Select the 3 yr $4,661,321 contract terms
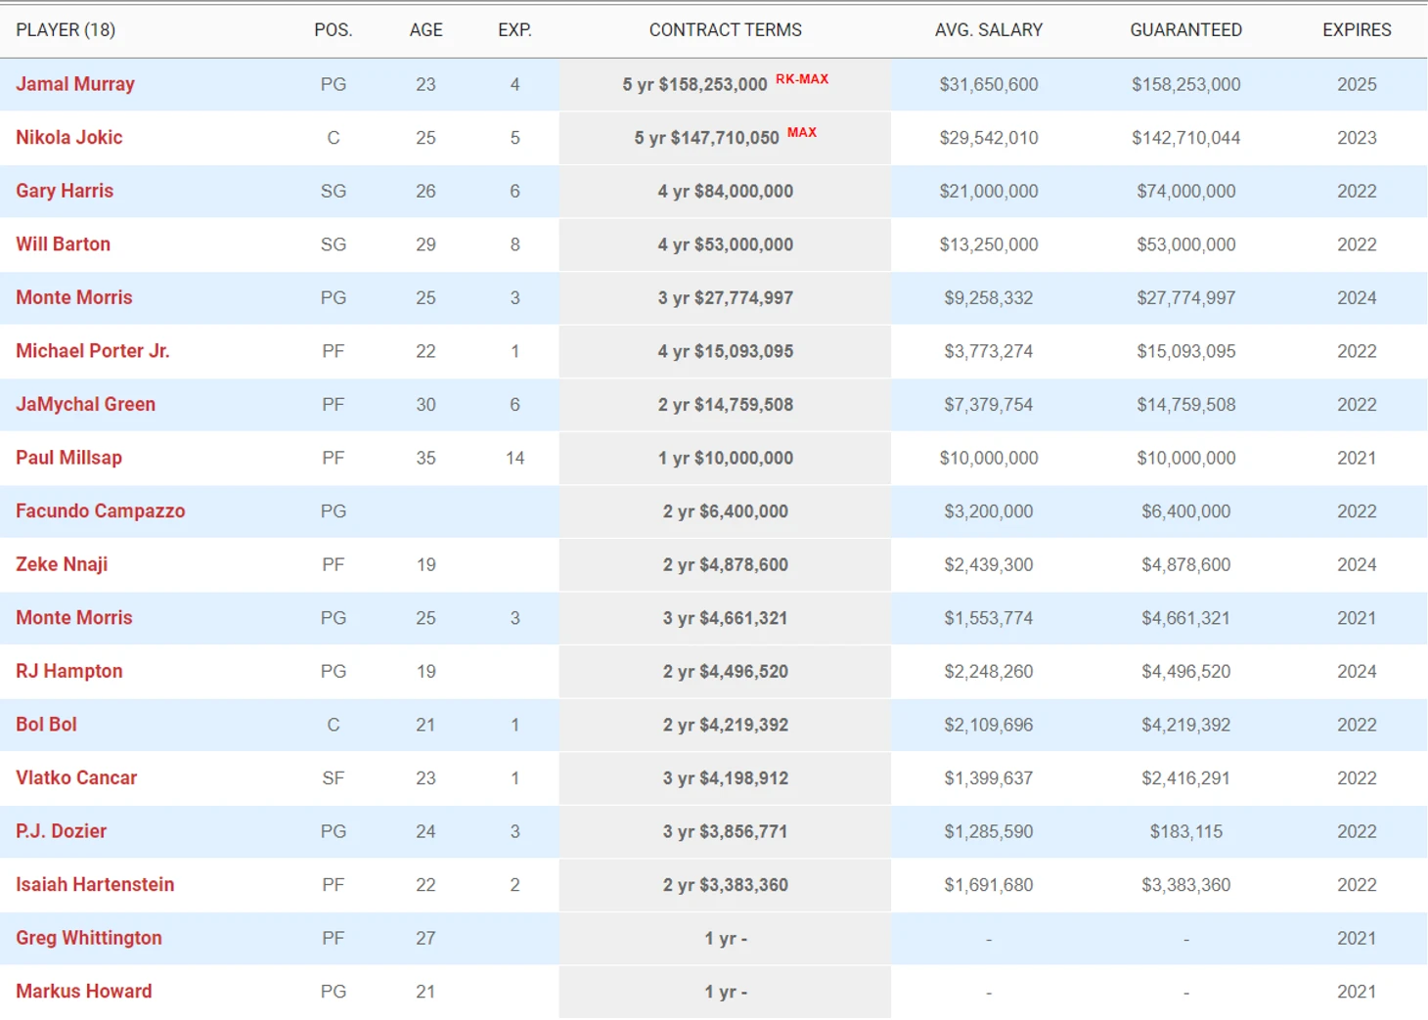This screenshot has width=1428, height=1020. pyautogui.click(x=726, y=618)
